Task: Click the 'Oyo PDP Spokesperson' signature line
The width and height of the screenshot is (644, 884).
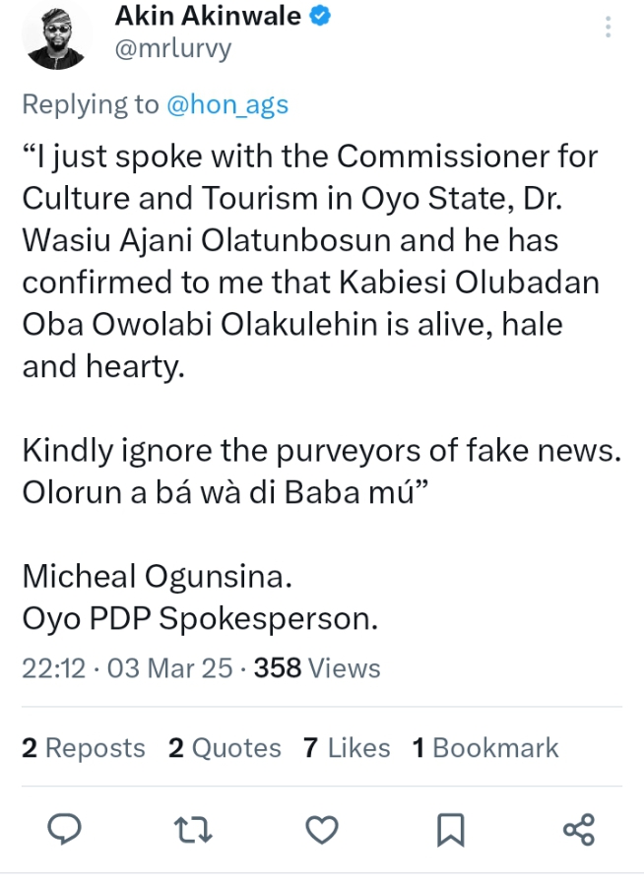Action: tap(200, 620)
